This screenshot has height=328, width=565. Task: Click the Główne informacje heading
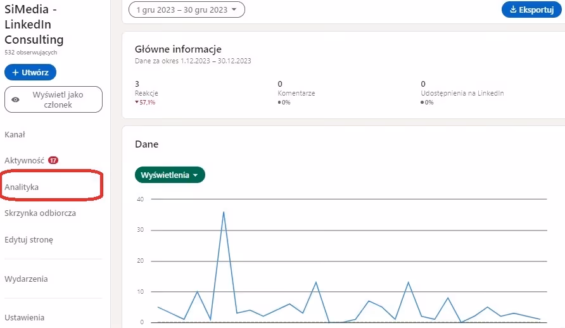tap(179, 49)
